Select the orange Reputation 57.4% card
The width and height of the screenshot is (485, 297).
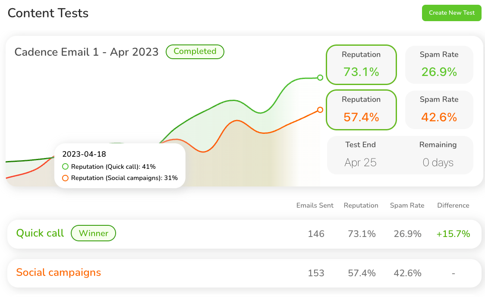point(361,110)
